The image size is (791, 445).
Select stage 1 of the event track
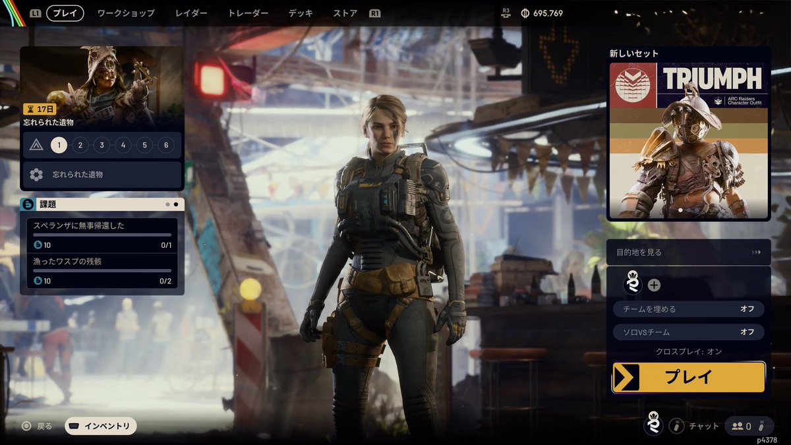pos(59,145)
